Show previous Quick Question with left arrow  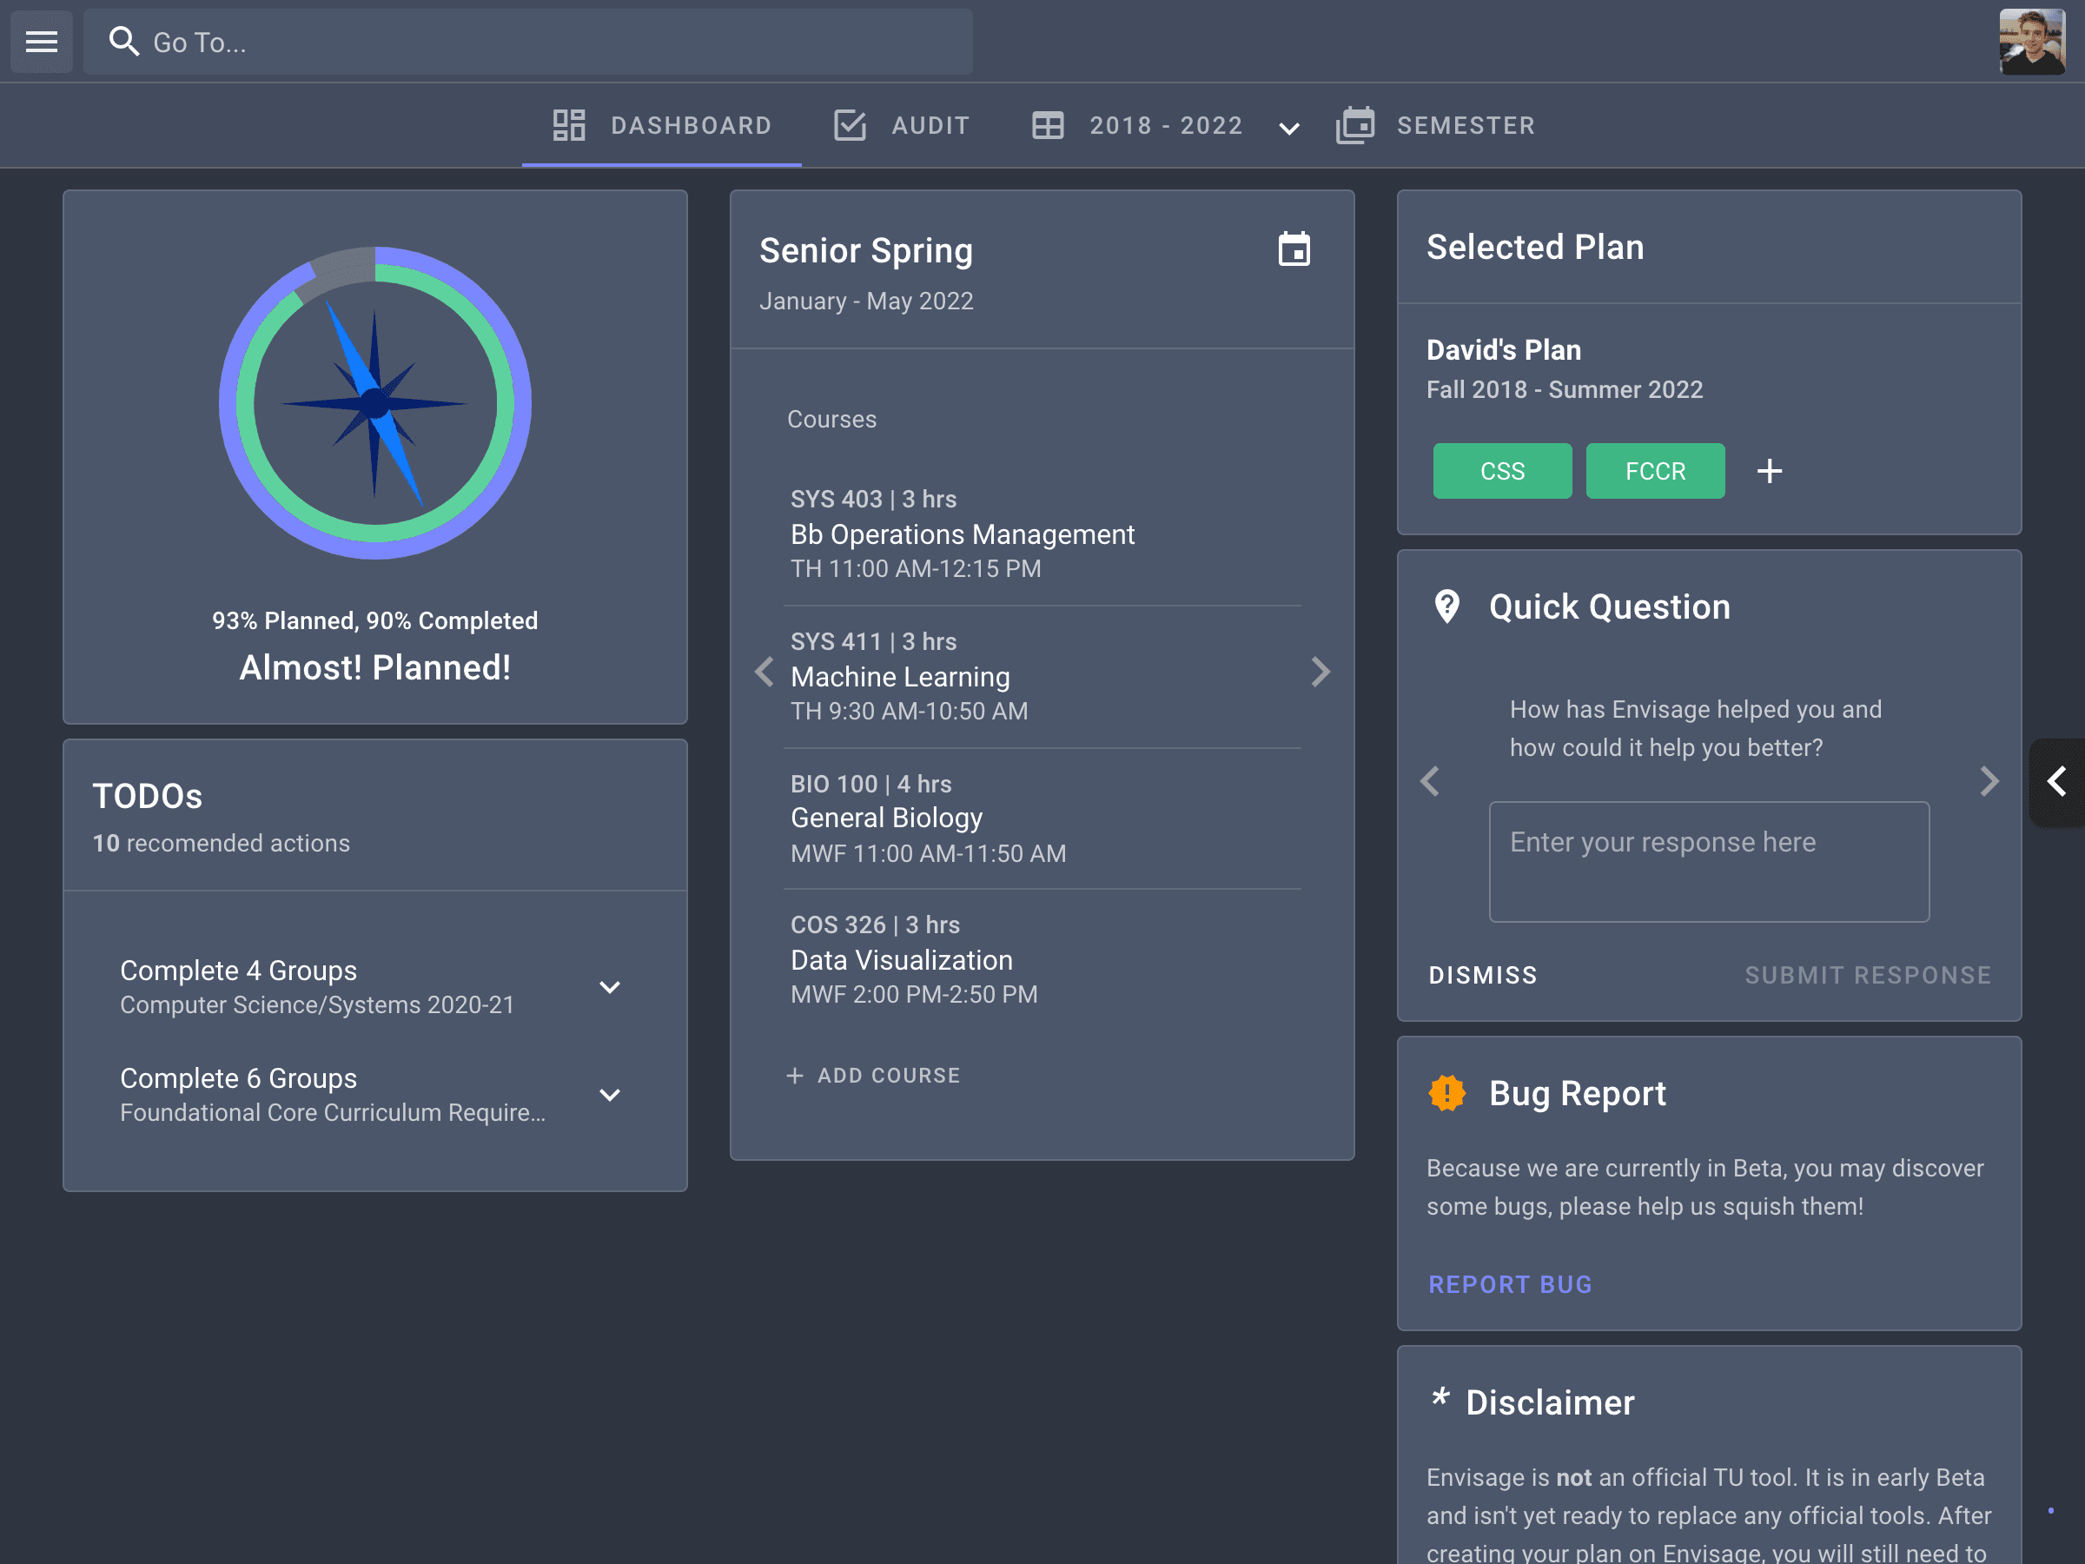click(1430, 780)
